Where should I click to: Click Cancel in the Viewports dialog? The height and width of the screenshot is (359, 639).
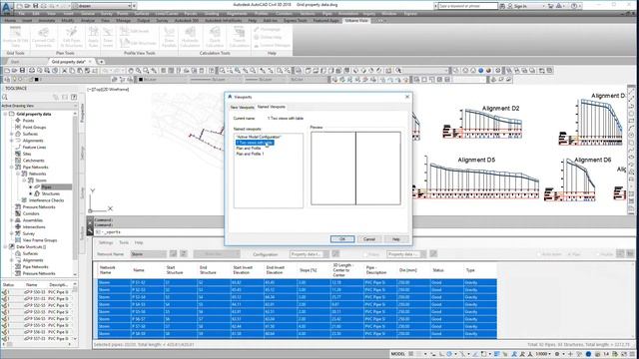point(369,239)
